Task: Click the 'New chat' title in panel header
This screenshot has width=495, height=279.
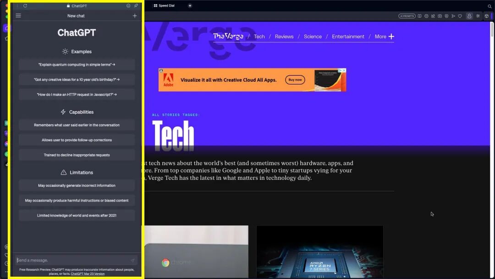Action: click(x=76, y=16)
